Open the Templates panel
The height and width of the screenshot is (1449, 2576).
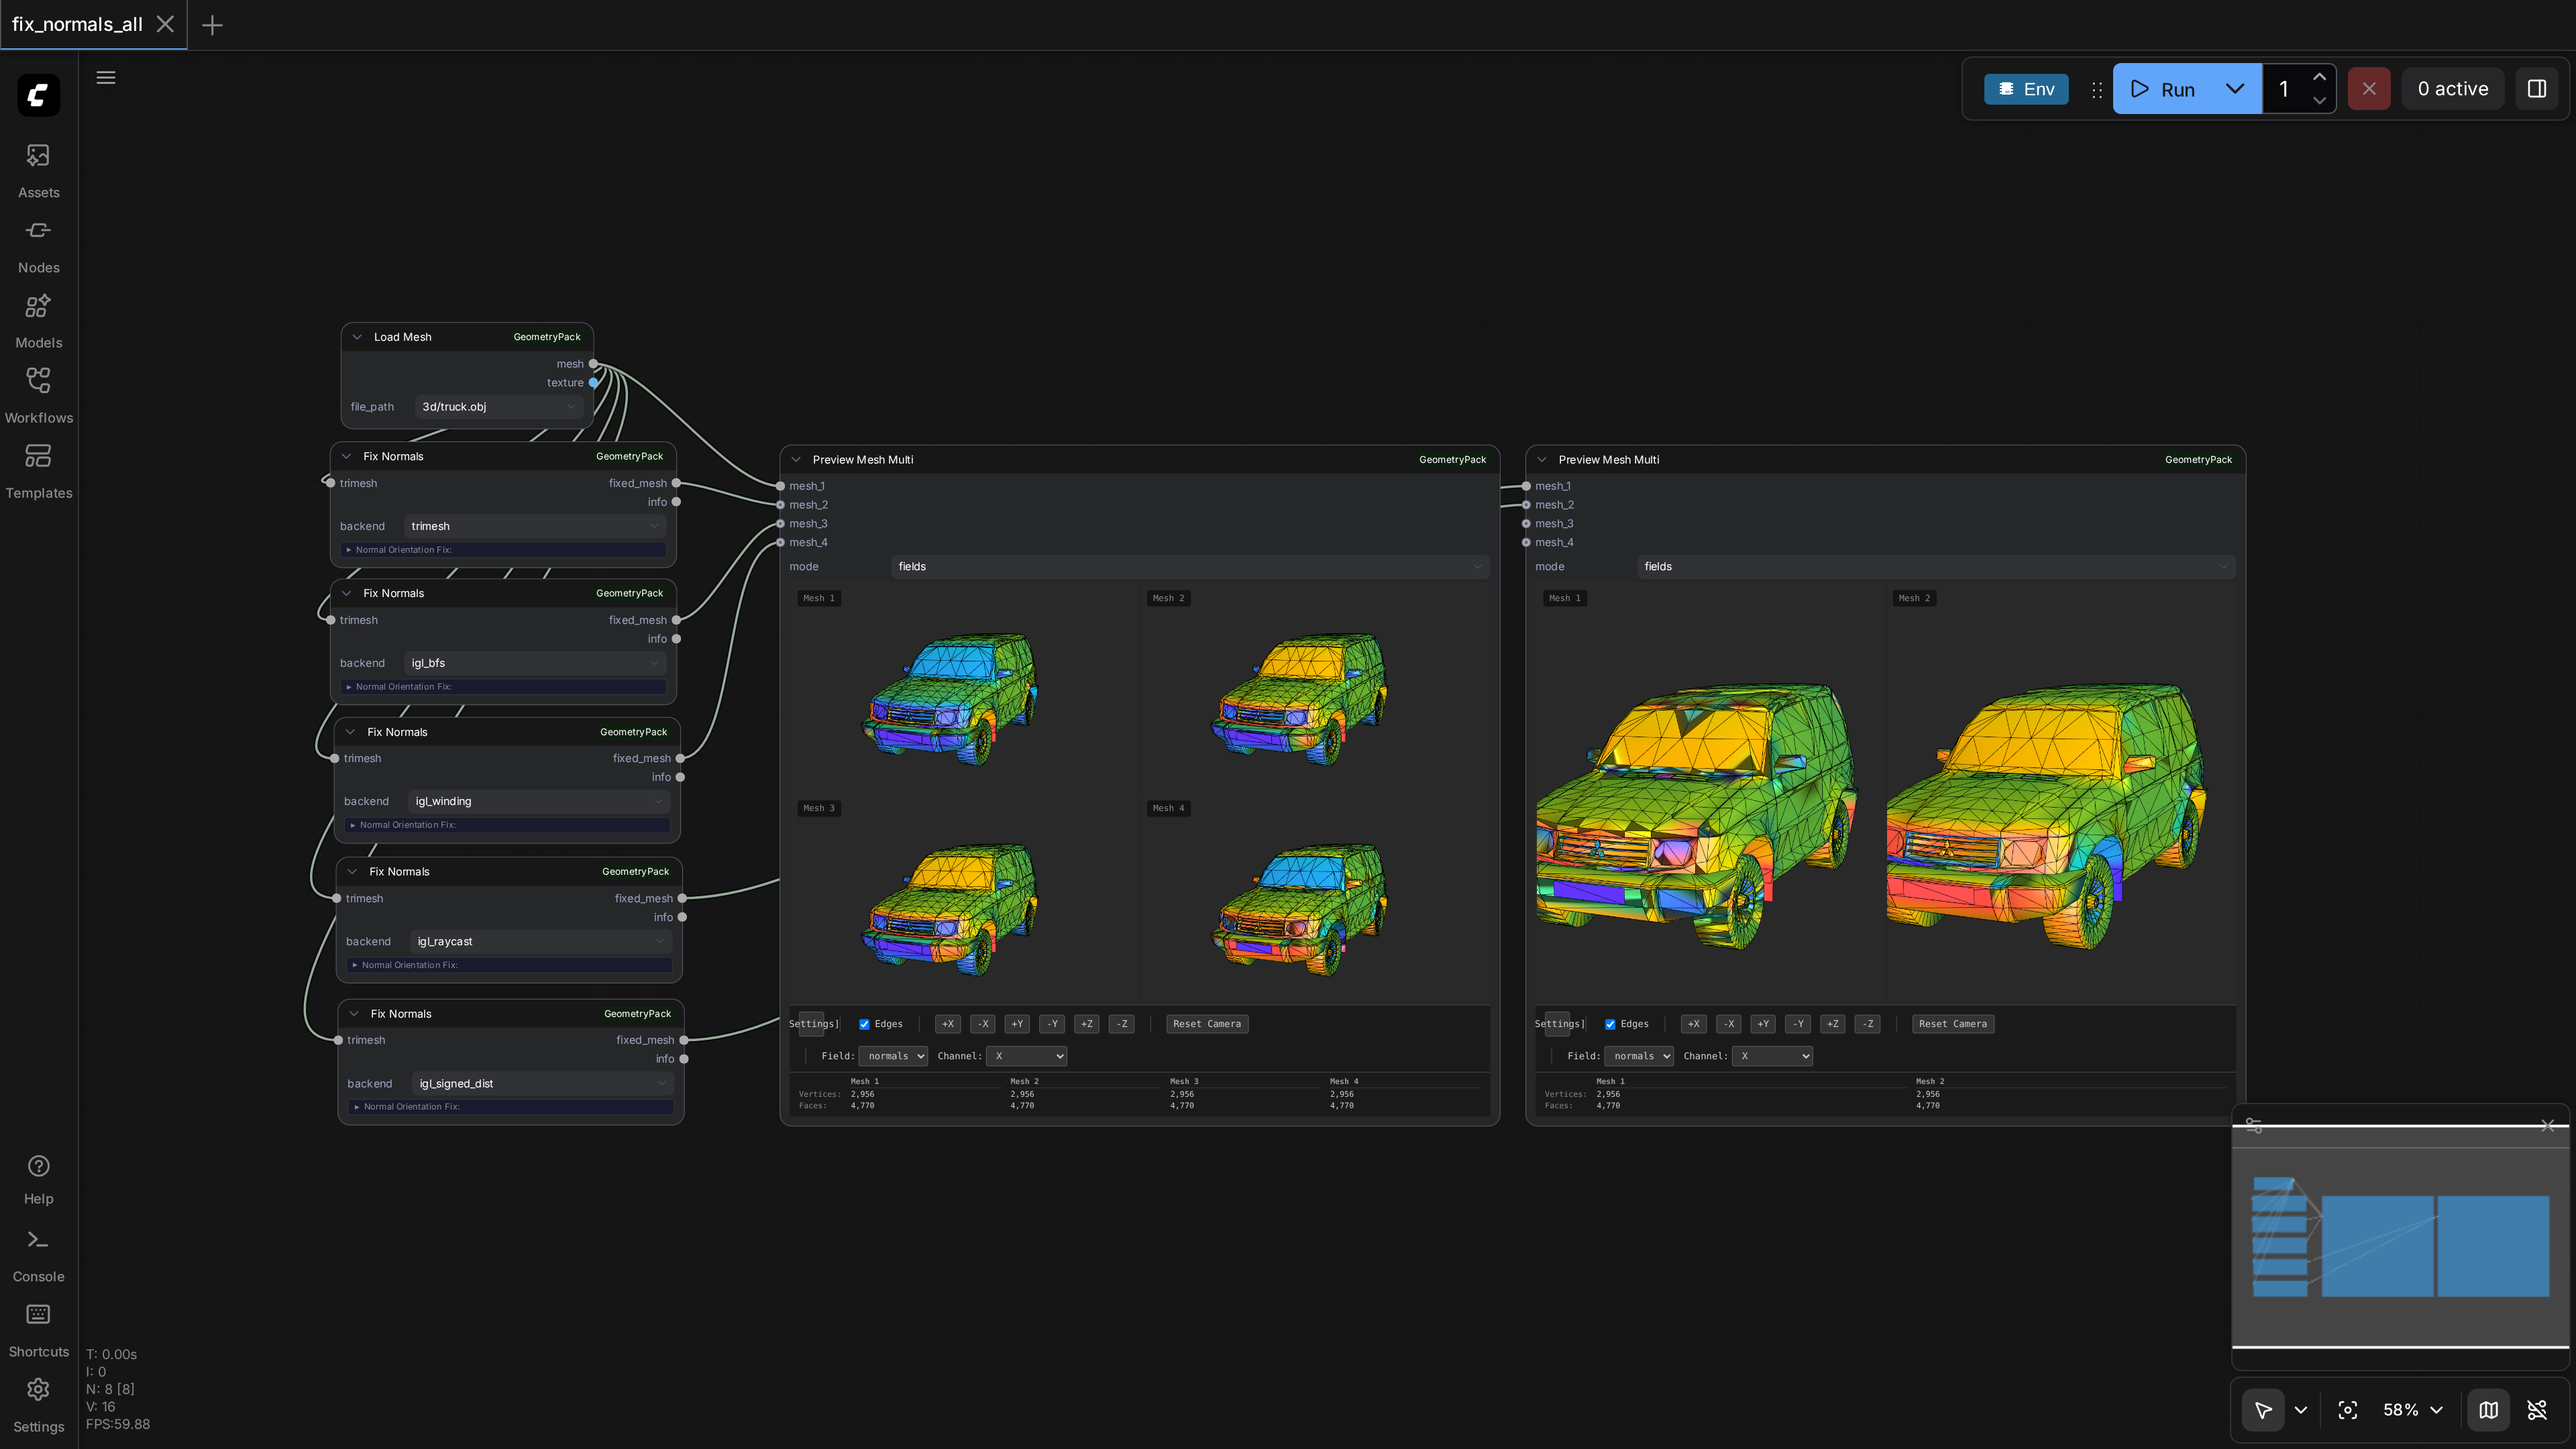coord(38,470)
